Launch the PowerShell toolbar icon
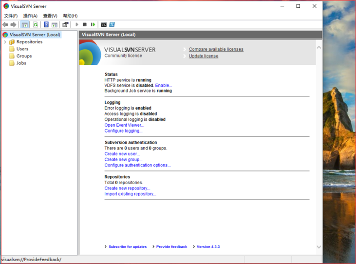 (x=112, y=24)
